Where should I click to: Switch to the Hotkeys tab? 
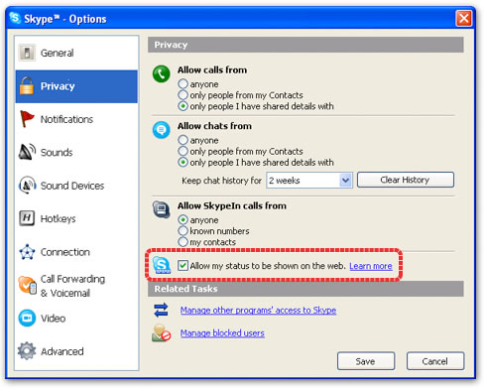(x=76, y=218)
